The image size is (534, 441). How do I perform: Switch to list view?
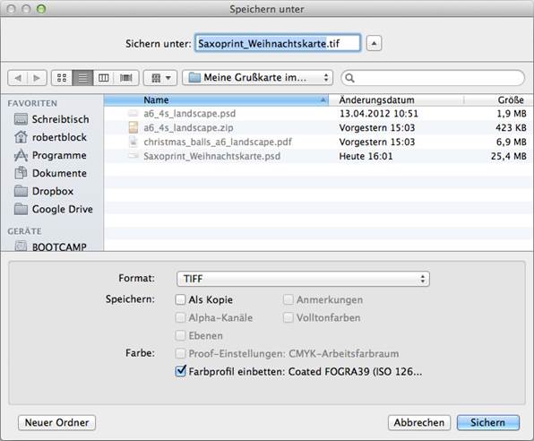coord(82,78)
